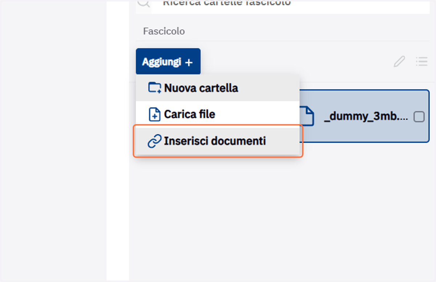This screenshot has height=282, width=436.
Task: Click the _dummy_3mb file document icon
Action: click(x=307, y=116)
